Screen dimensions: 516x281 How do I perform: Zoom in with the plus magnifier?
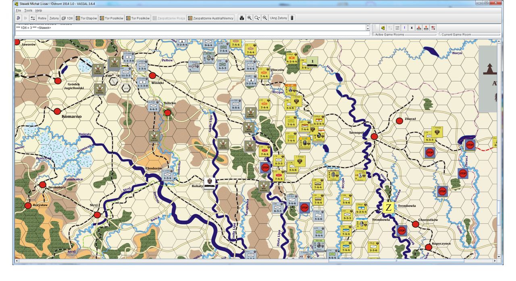click(250, 18)
